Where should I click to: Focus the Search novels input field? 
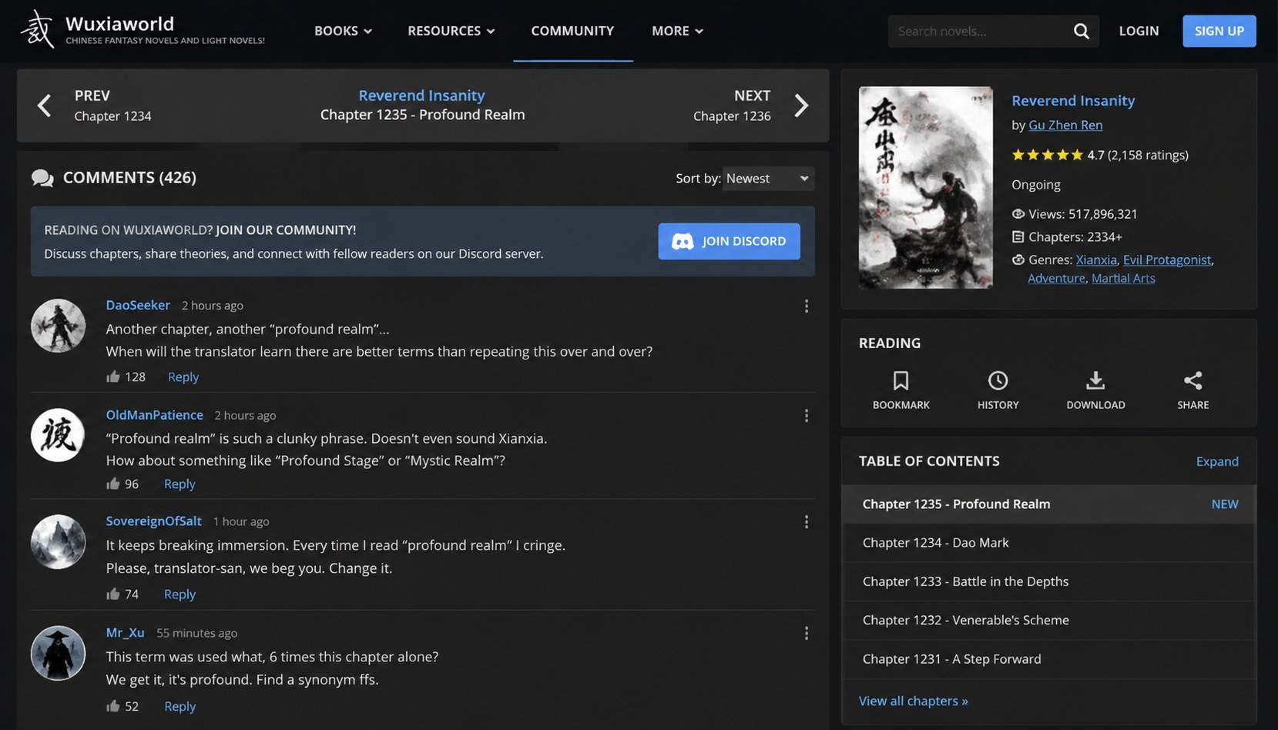coord(980,31)
